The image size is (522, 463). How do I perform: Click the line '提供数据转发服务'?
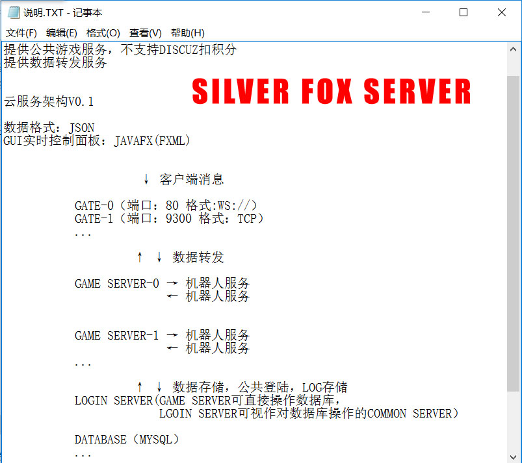coord(55,62)
